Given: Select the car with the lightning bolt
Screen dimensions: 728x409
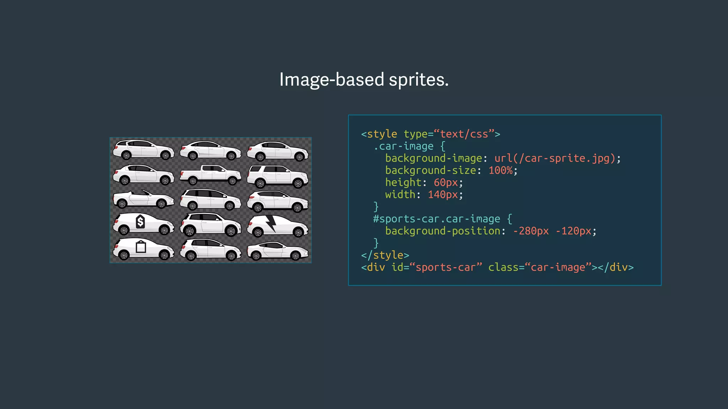Looking at the screenshot, I should (278, 225).
